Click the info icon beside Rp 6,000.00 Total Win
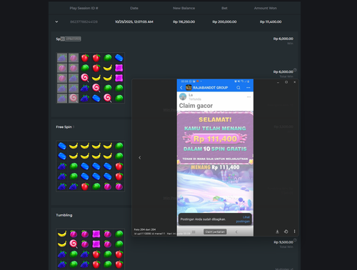 (x=295, y=70)
